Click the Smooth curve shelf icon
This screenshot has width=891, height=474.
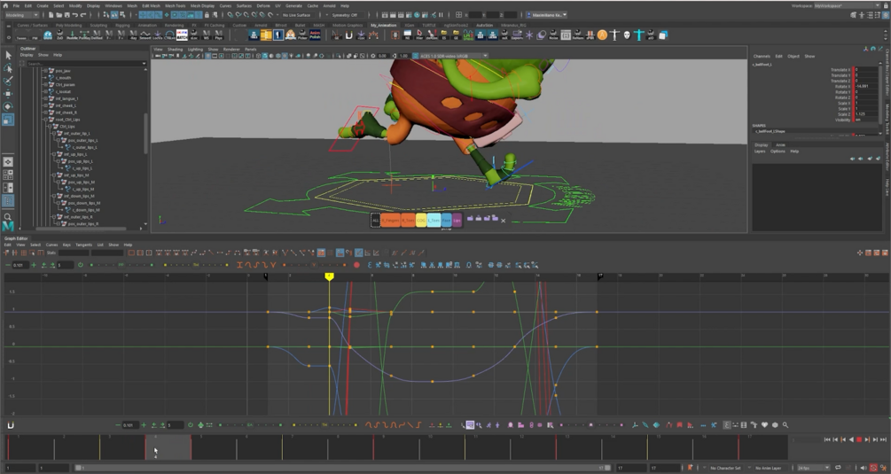[145, 35]
